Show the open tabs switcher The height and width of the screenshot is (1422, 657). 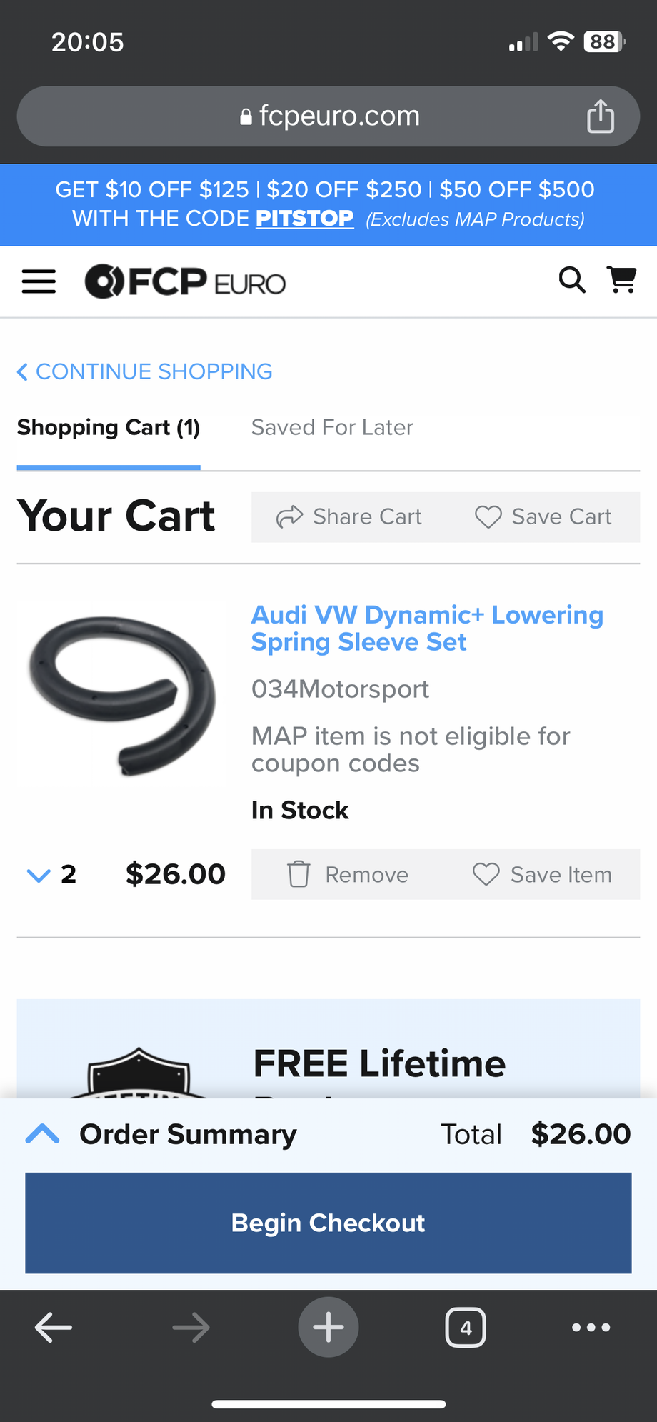(466, 1328)
